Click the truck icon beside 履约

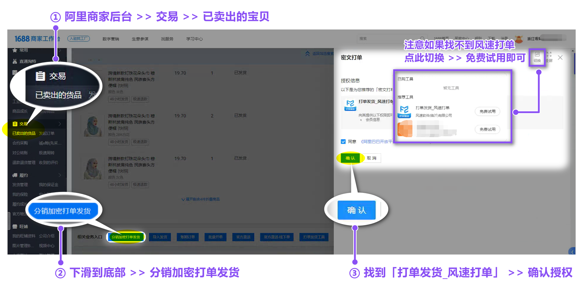pyautogui.click(x=15, y=175)
